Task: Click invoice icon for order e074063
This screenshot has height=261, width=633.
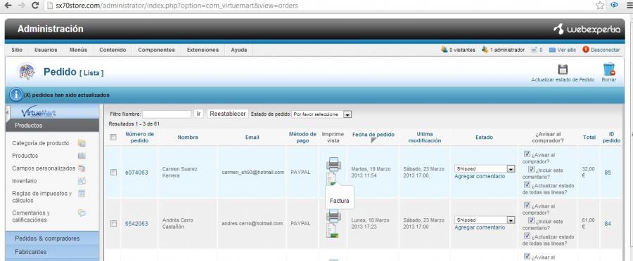Action: point(331,178)
